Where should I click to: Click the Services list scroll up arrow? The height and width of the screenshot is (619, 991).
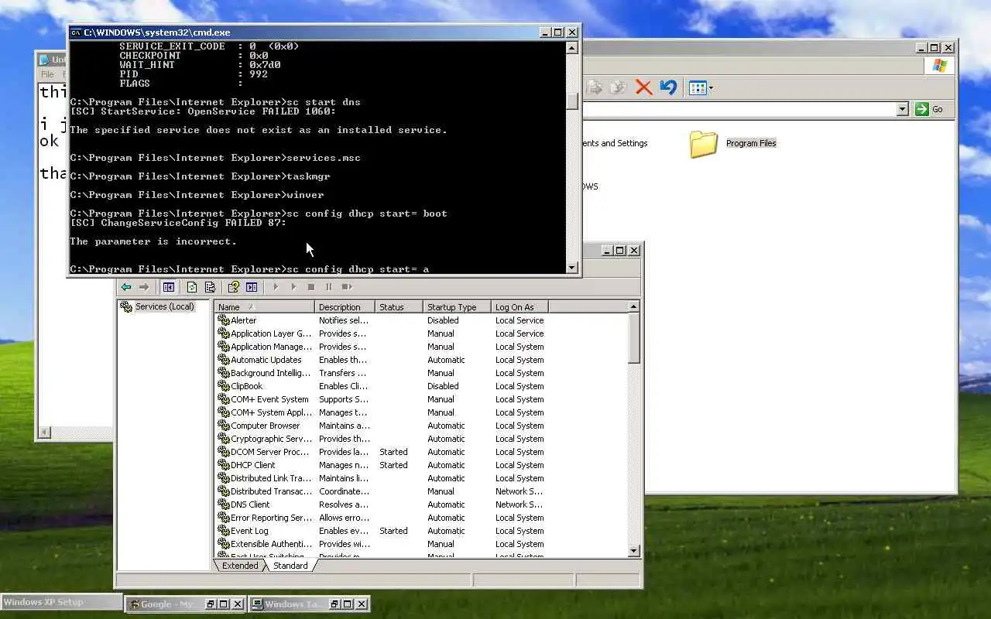pyautogui.click(x=634, y=307)
